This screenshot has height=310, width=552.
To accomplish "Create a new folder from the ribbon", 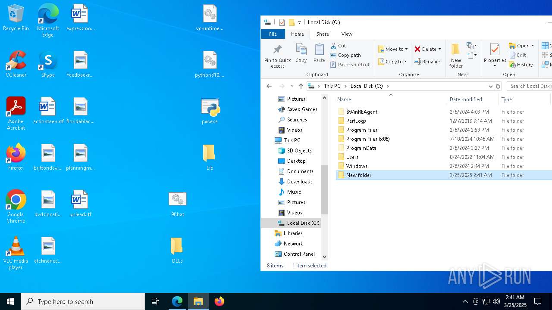I will pyautogui.click(x=456, y=56).
